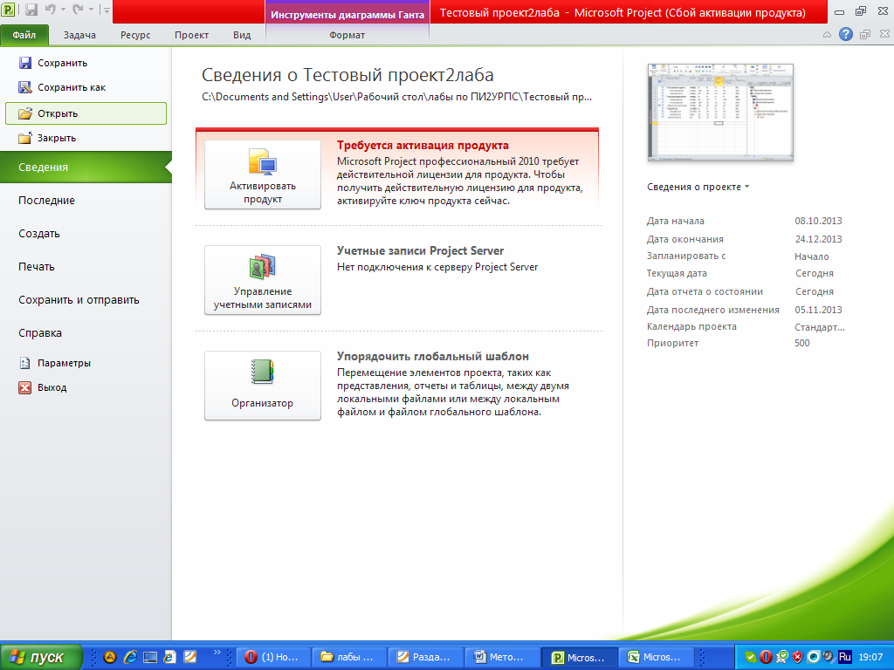The image size is (894, 670).
Task: Click the Project app icon in title bar
Action: [x=7, y=9]
